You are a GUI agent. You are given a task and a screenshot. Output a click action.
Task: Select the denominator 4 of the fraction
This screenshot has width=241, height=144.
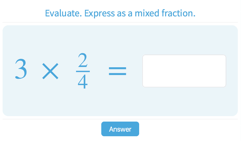coord(83,82)
